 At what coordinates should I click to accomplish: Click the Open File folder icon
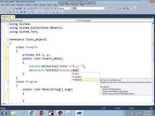pyautogui.click(x=14, y=8)
